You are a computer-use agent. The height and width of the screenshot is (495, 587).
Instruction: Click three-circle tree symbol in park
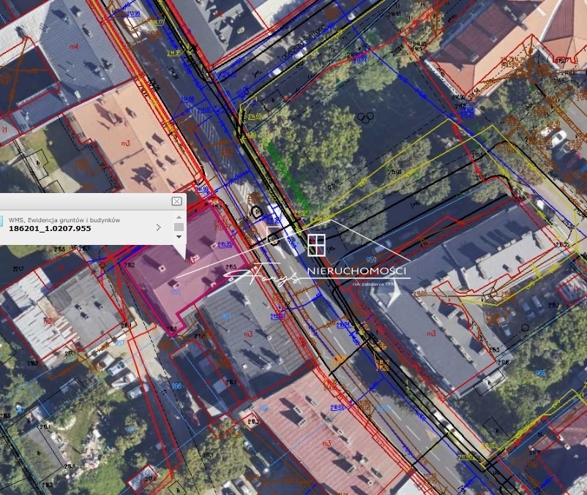tap(365, 116)
